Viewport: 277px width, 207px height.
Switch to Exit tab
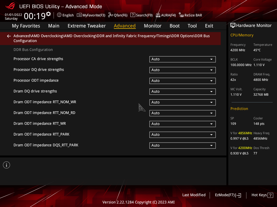point(209,26)
